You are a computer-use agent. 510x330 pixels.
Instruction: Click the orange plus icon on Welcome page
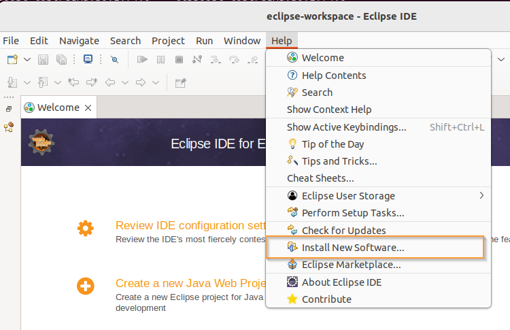[x=86, y=286]
